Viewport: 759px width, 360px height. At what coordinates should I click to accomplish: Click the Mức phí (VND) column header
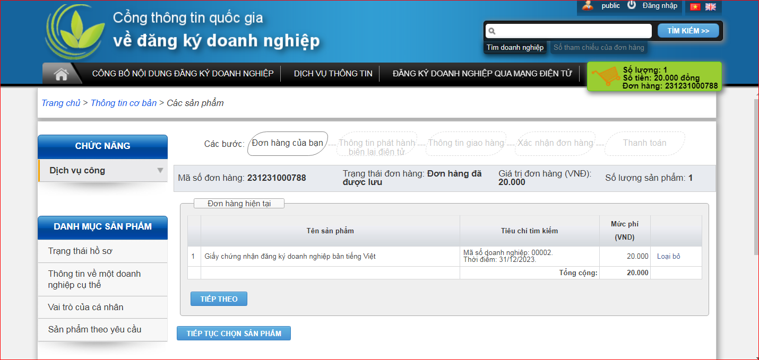625,231
